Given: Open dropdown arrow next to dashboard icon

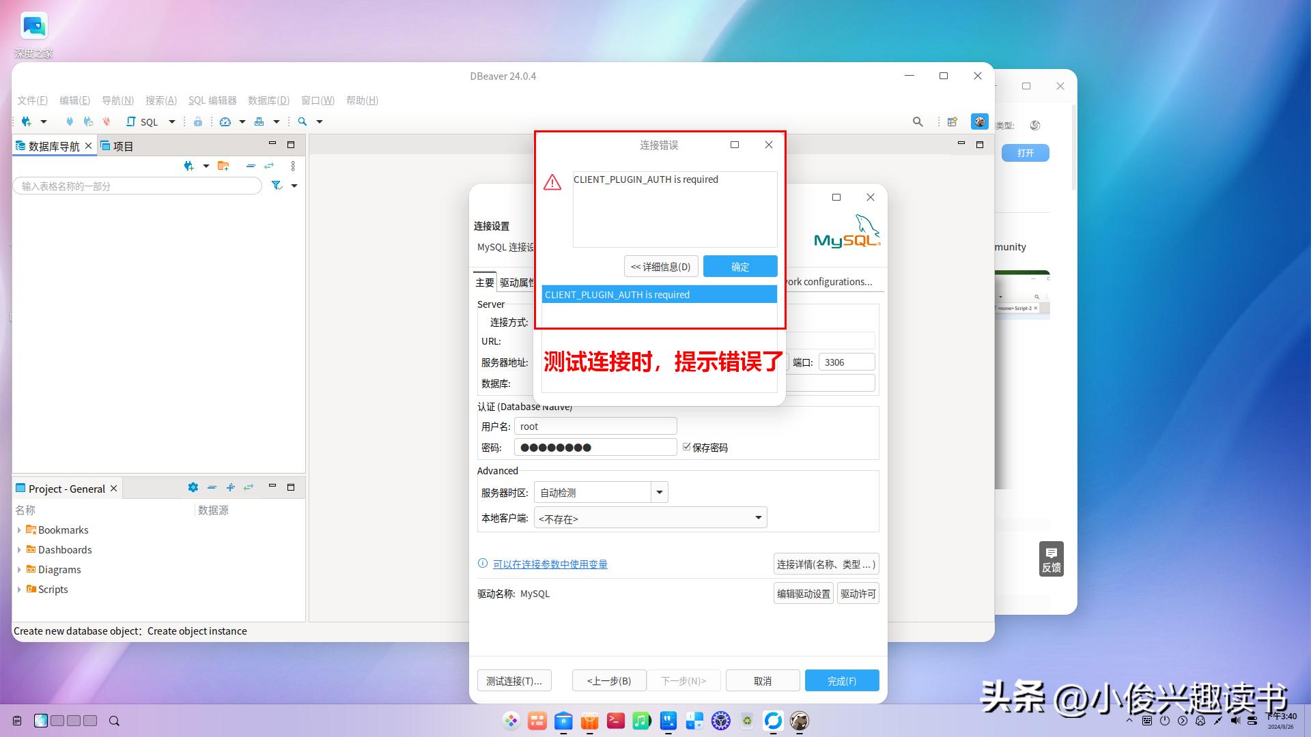Looking at the screenshot, I should [242, 121].
